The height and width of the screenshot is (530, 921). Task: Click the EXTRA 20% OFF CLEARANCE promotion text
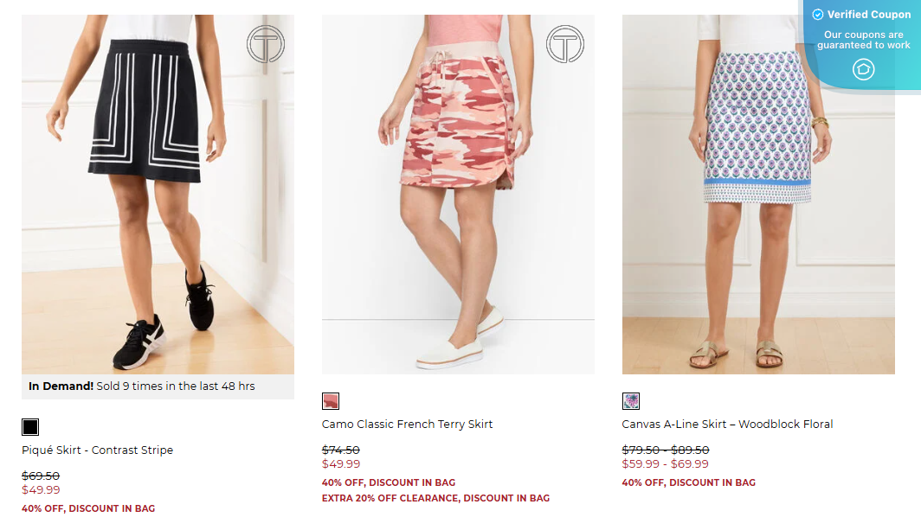pyautogui.click(x=434, y=499)
